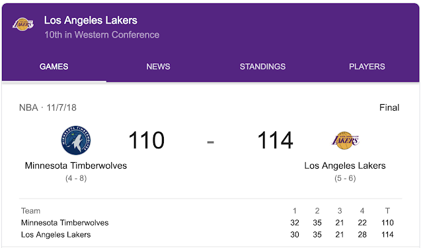Viewport: 423px width, 248px height.
Task: Click the Los Angeles Lakers header title
Action: pyautogui.click(x=91, y=20)
